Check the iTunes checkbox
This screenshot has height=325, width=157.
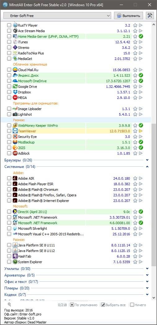(9, 42)
